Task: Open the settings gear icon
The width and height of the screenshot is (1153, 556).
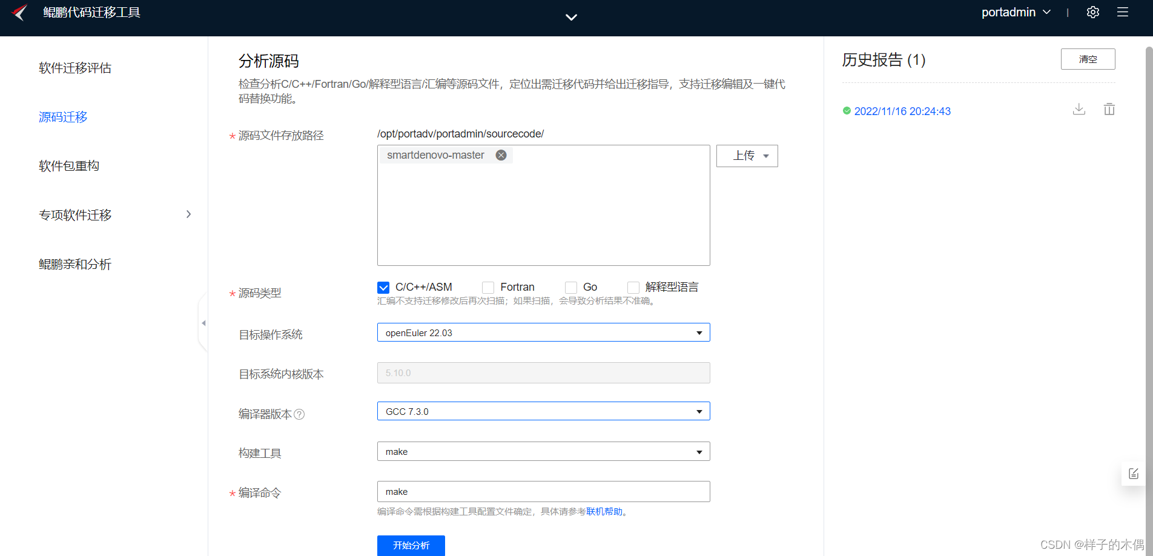Action: [1093, 12]
